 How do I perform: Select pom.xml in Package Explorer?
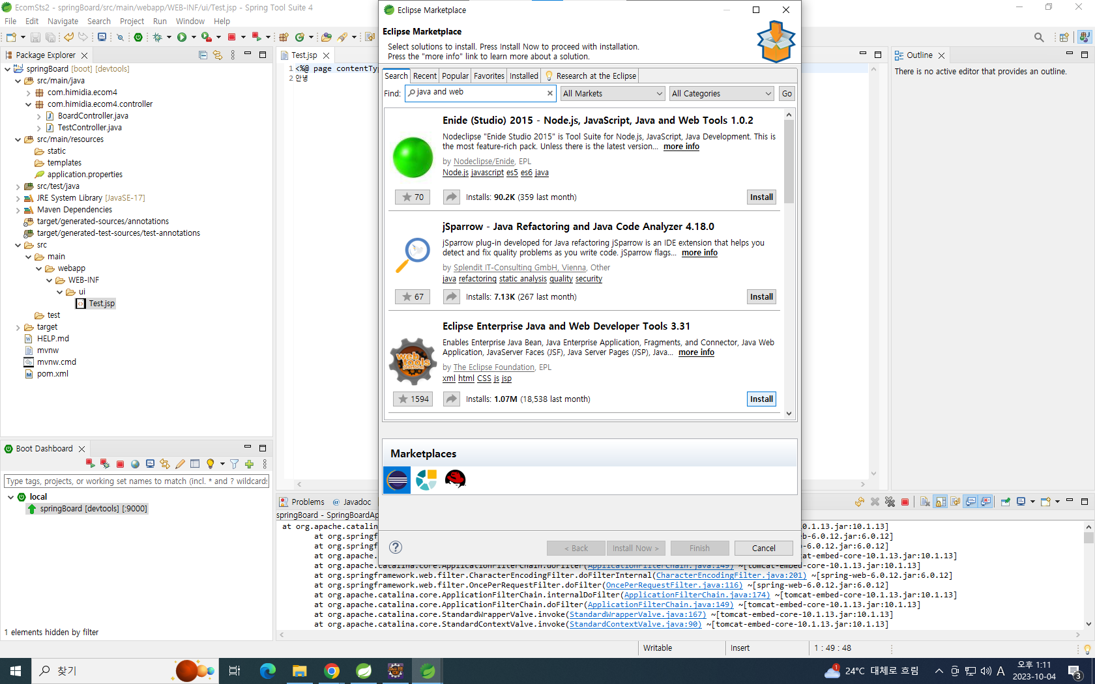(x=52, y=374)
